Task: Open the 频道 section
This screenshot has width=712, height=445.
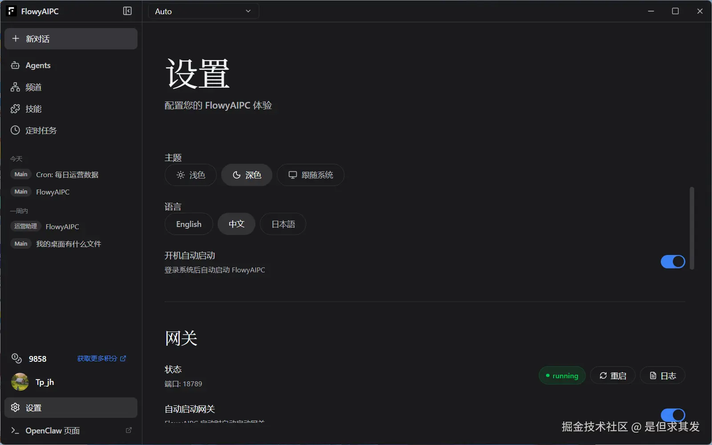Action: (x=33, y=87)
